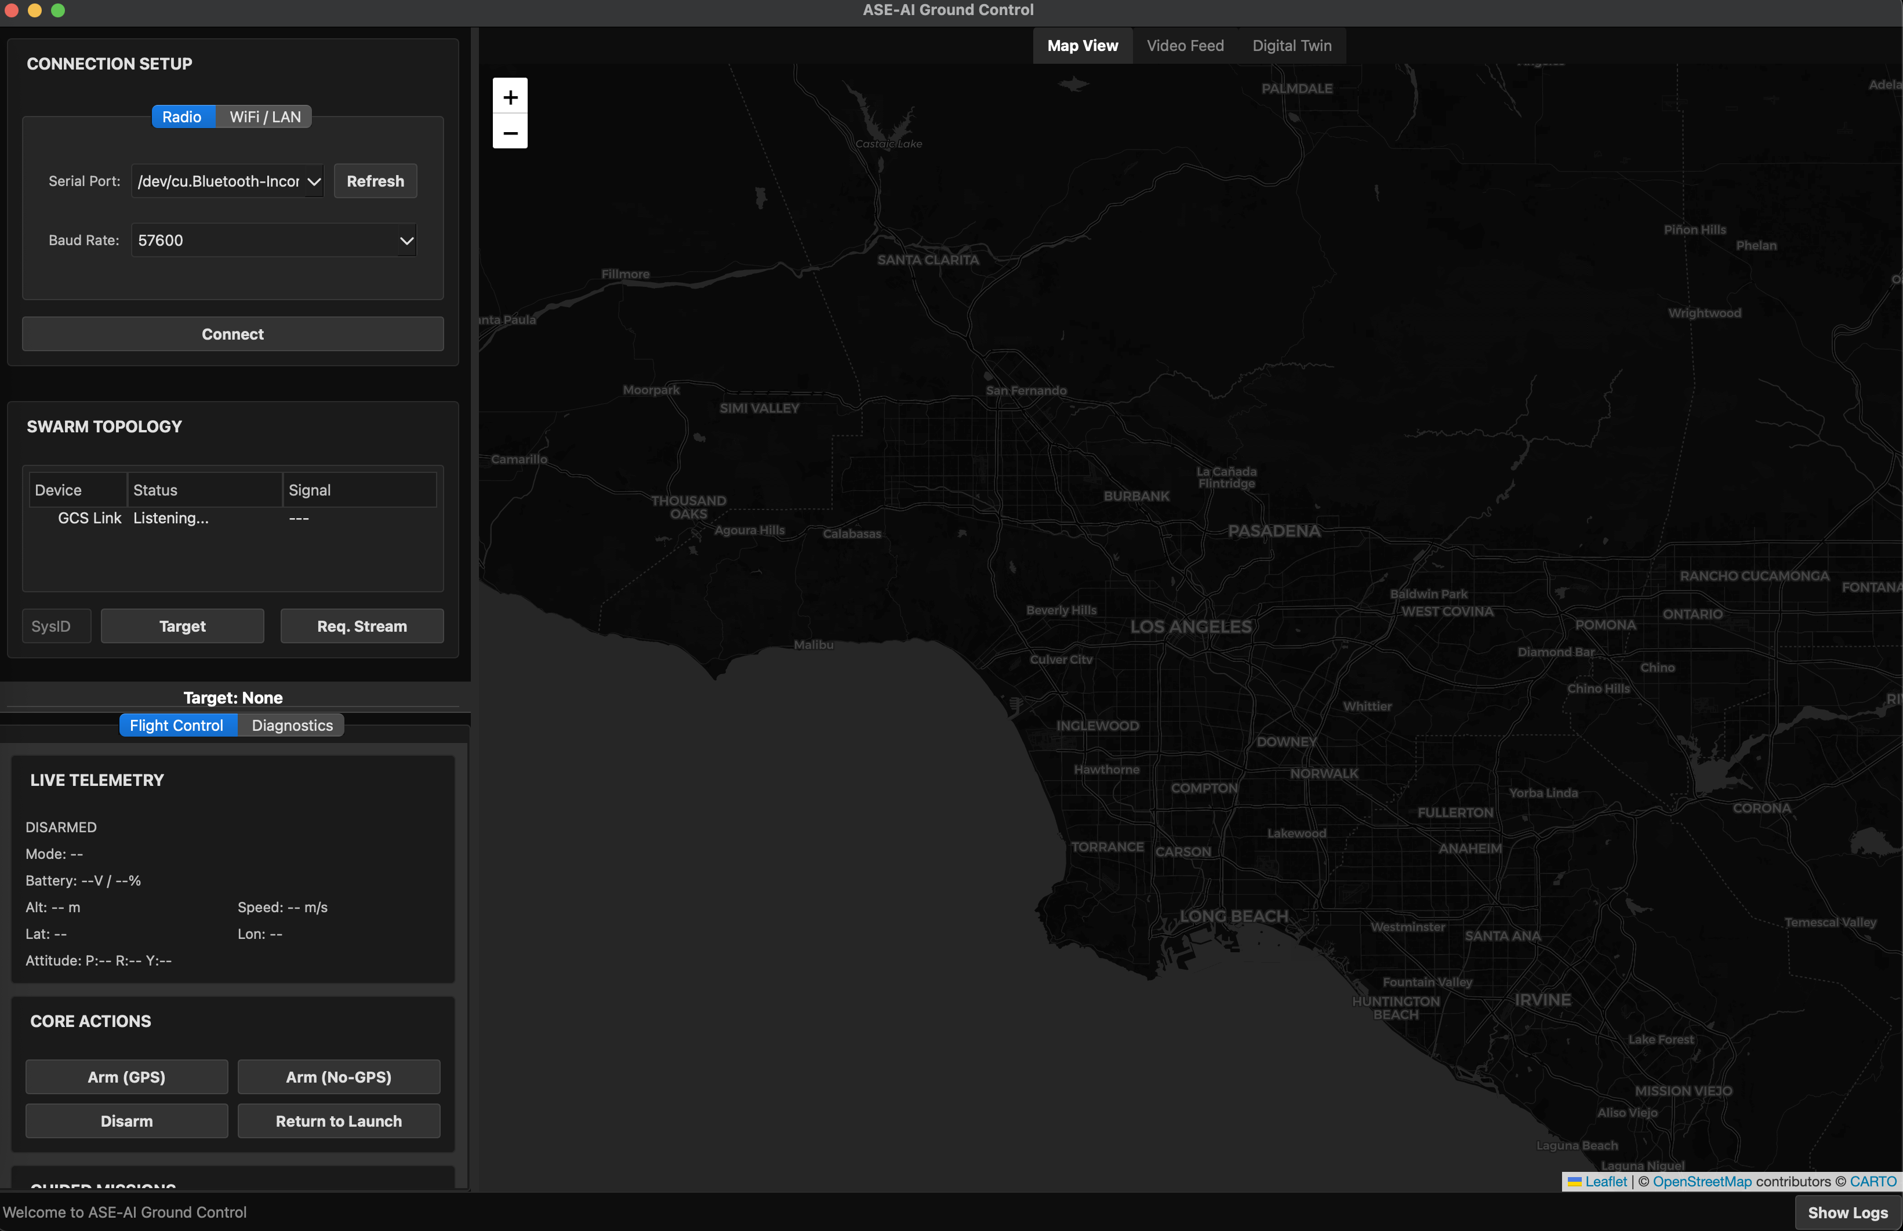
Task: Switch to the Digital Twin tab
Action: (x=1291, y=46)
